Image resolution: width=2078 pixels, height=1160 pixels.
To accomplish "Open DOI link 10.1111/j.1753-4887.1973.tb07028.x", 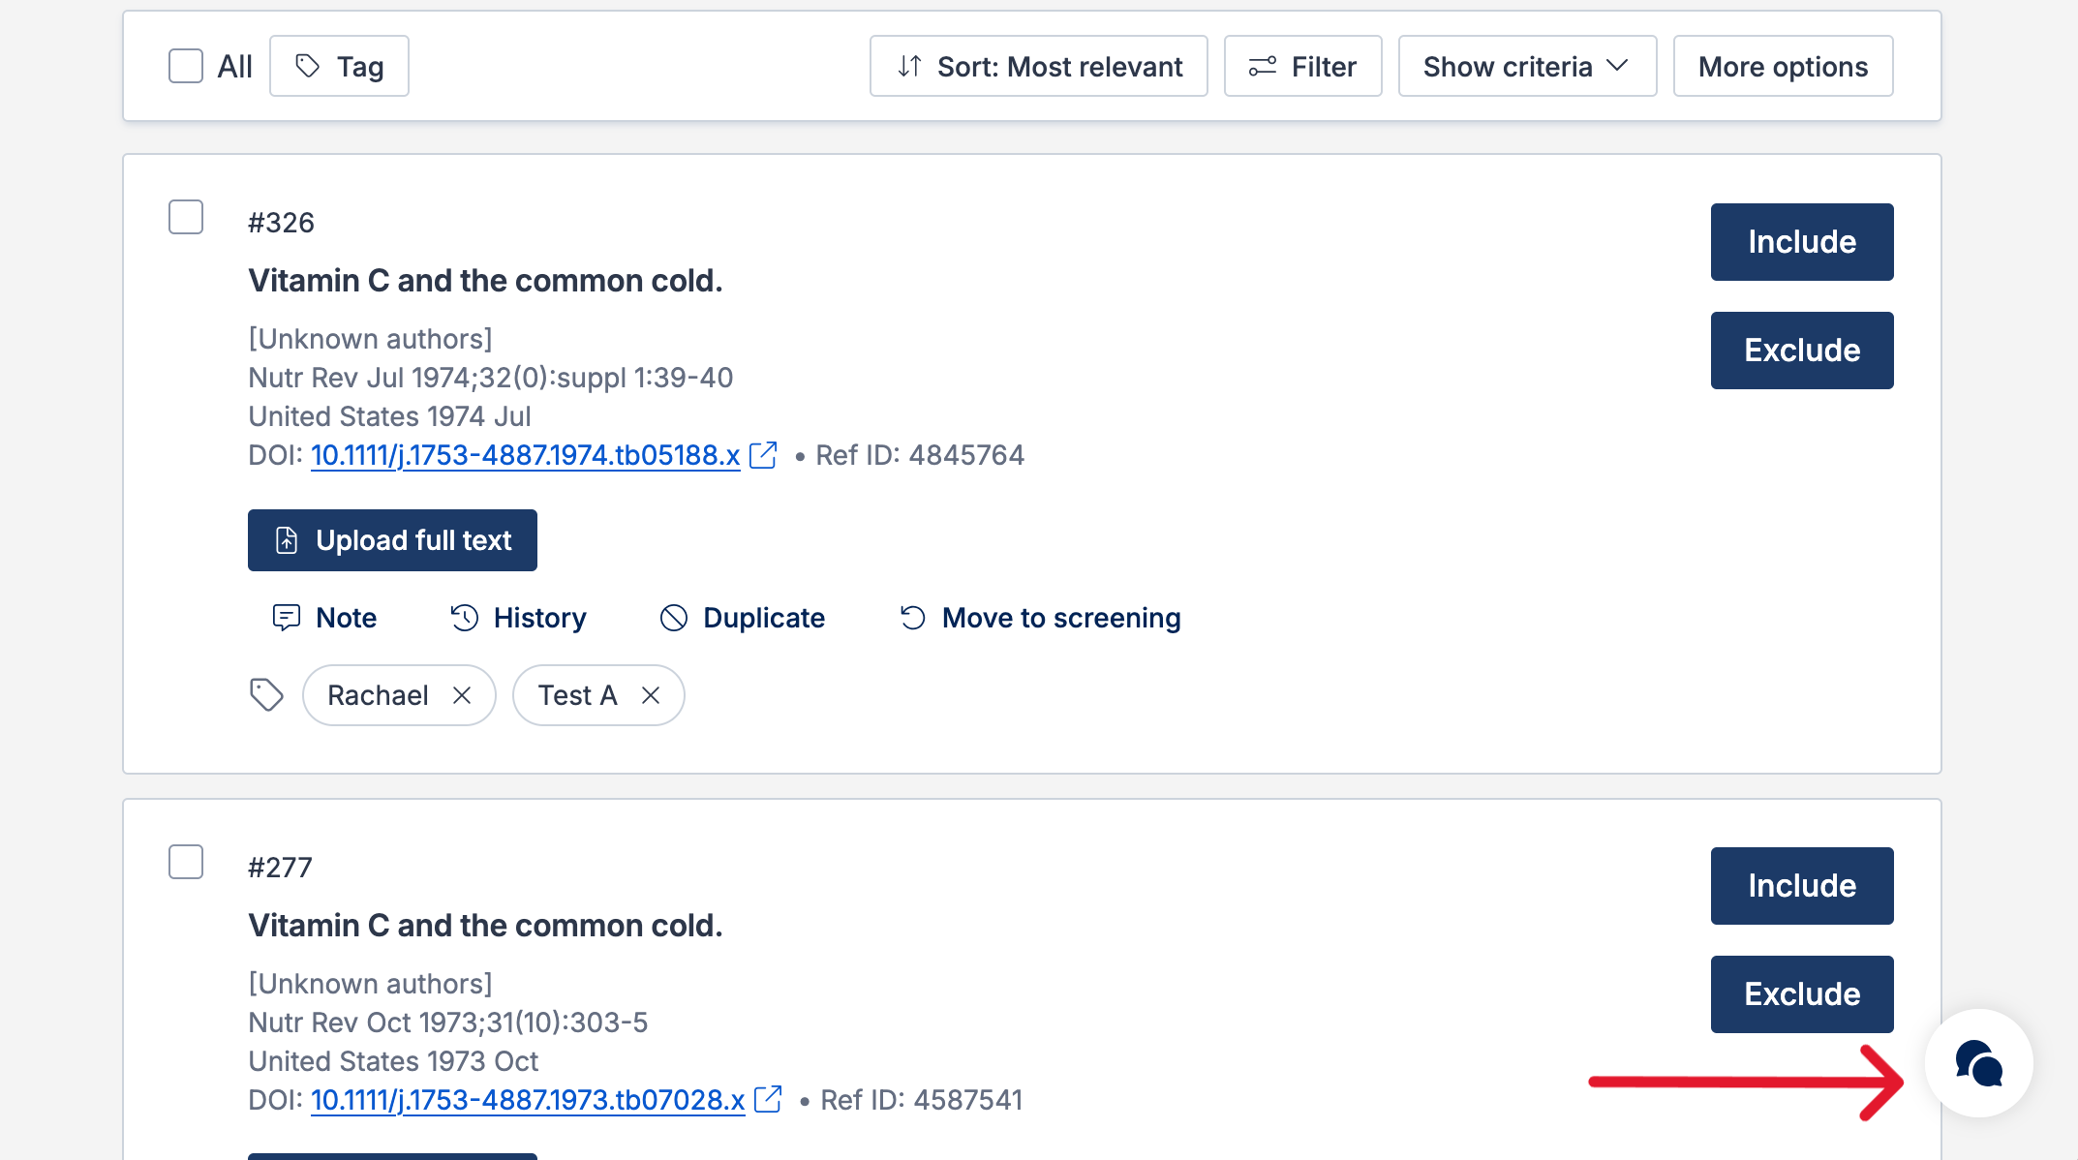I will [528, 1100].
